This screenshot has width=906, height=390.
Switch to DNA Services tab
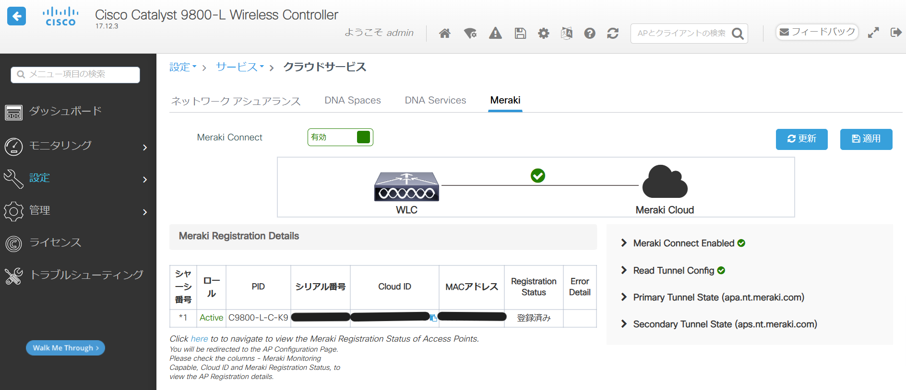pyautogui.click(x=435, y=100)
